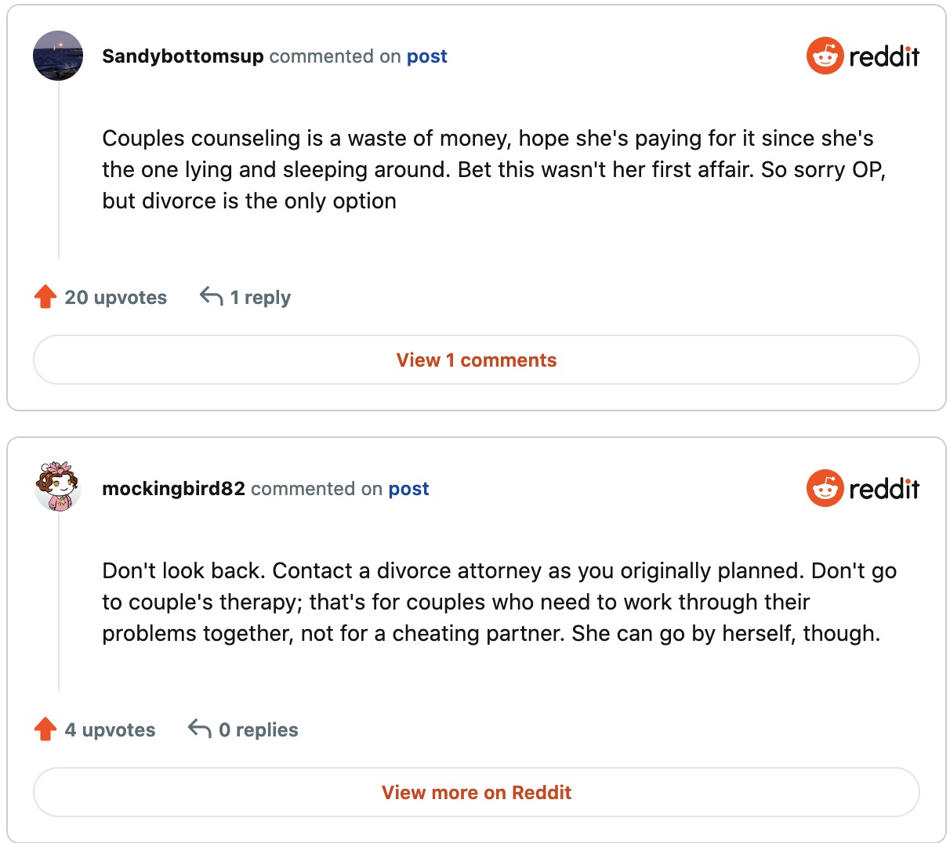Upvote Sandybottomsup's comment using the arrow
The width and height of the screenshot is (950, 843).
coord(45,297)
